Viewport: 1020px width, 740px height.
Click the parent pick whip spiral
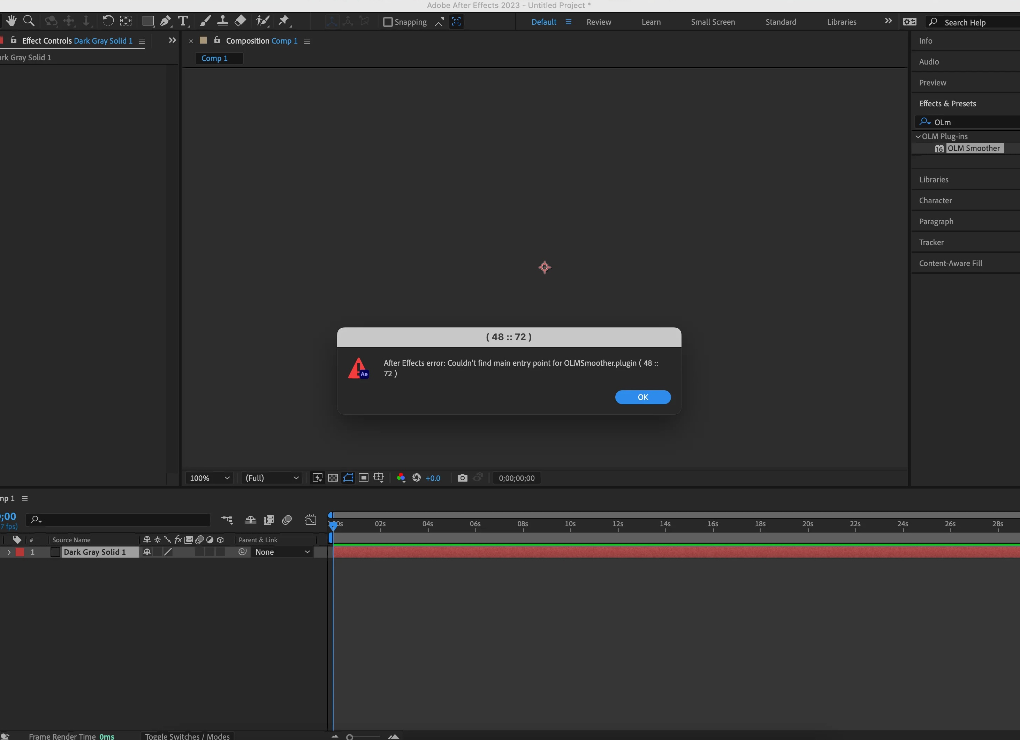tap(242, 552)
